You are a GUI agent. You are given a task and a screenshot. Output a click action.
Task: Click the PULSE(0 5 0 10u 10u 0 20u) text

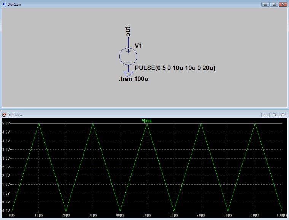(x=175, y=68)
